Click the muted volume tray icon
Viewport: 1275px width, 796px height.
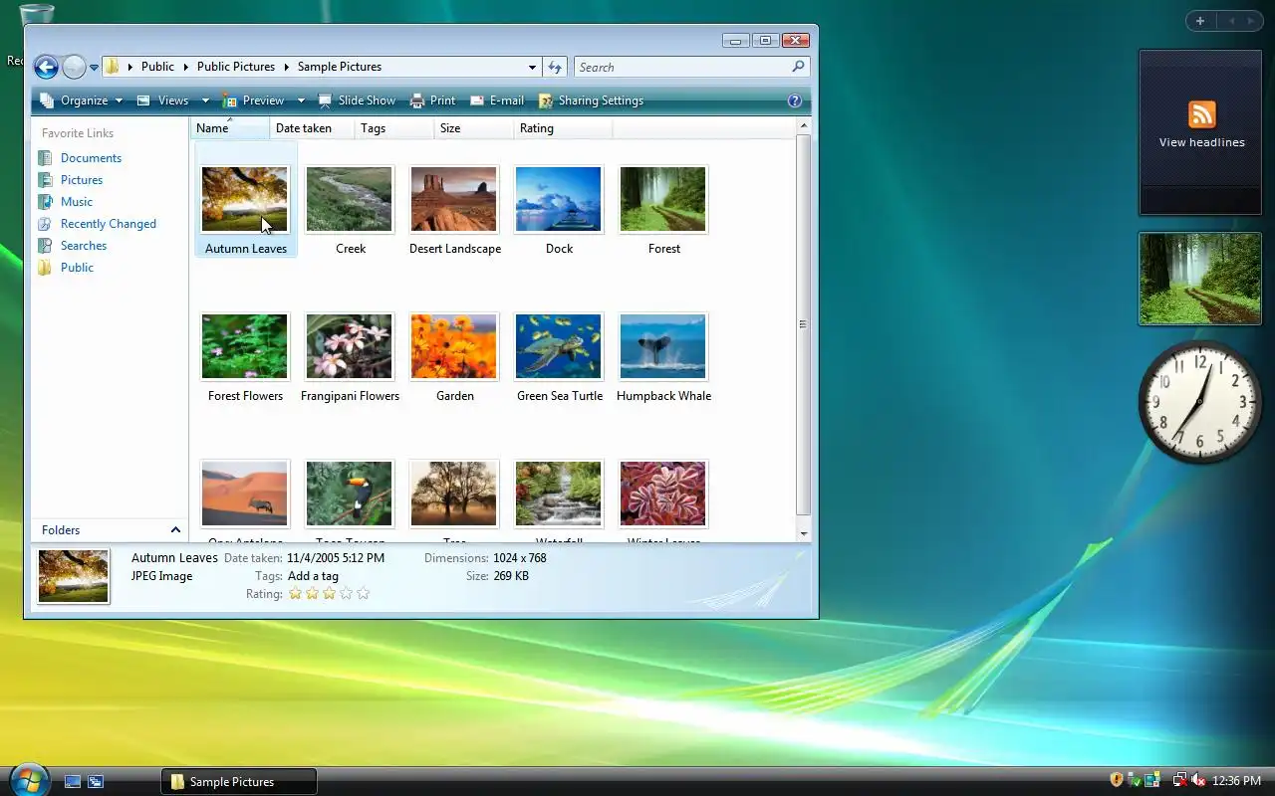(x=1198, y=781)
